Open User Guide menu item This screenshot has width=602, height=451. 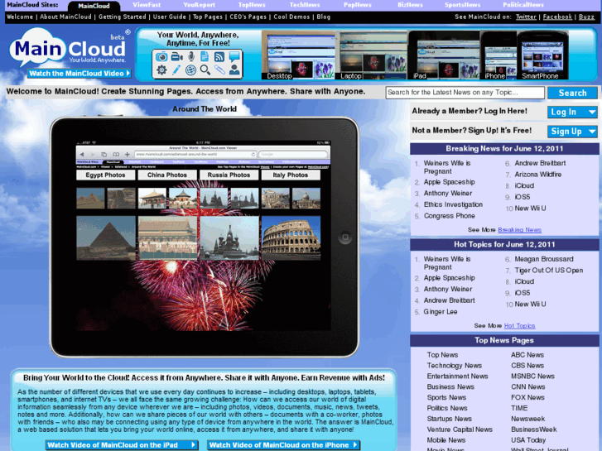click(169, 17)
